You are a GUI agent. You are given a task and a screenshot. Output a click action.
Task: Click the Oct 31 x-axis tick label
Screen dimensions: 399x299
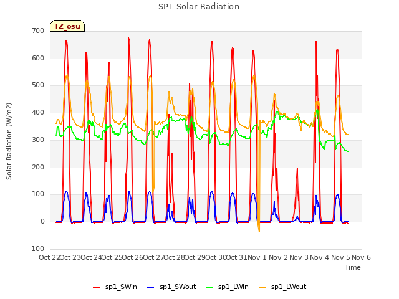pos(236,257)
